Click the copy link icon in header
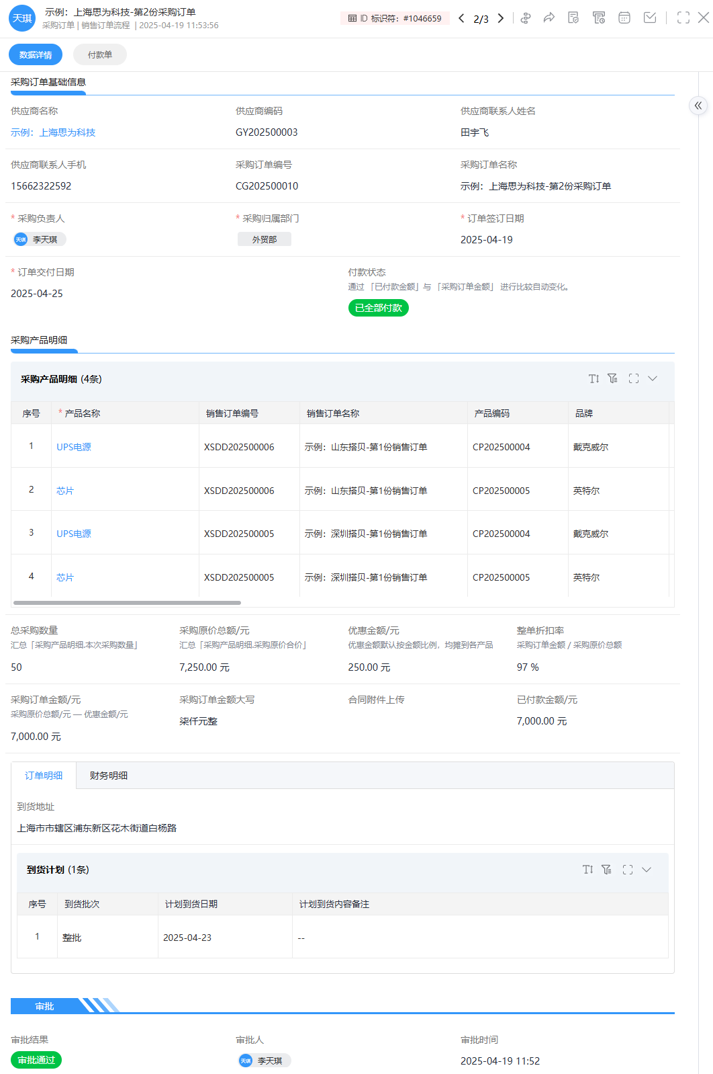 526,18
